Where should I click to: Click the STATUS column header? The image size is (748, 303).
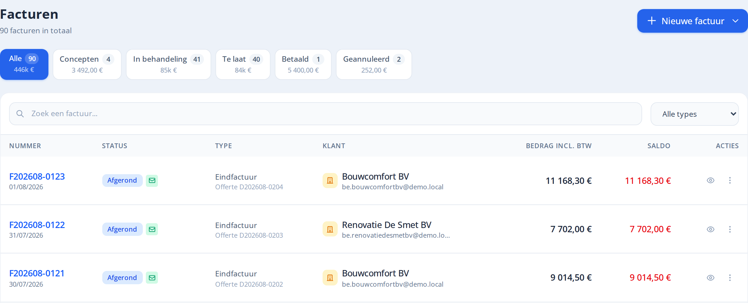pyautogui.click(x=115, y=146)
